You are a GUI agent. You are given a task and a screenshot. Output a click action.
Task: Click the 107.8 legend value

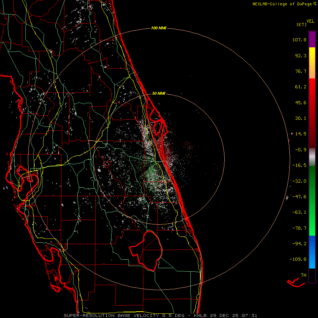coord(299,40)
